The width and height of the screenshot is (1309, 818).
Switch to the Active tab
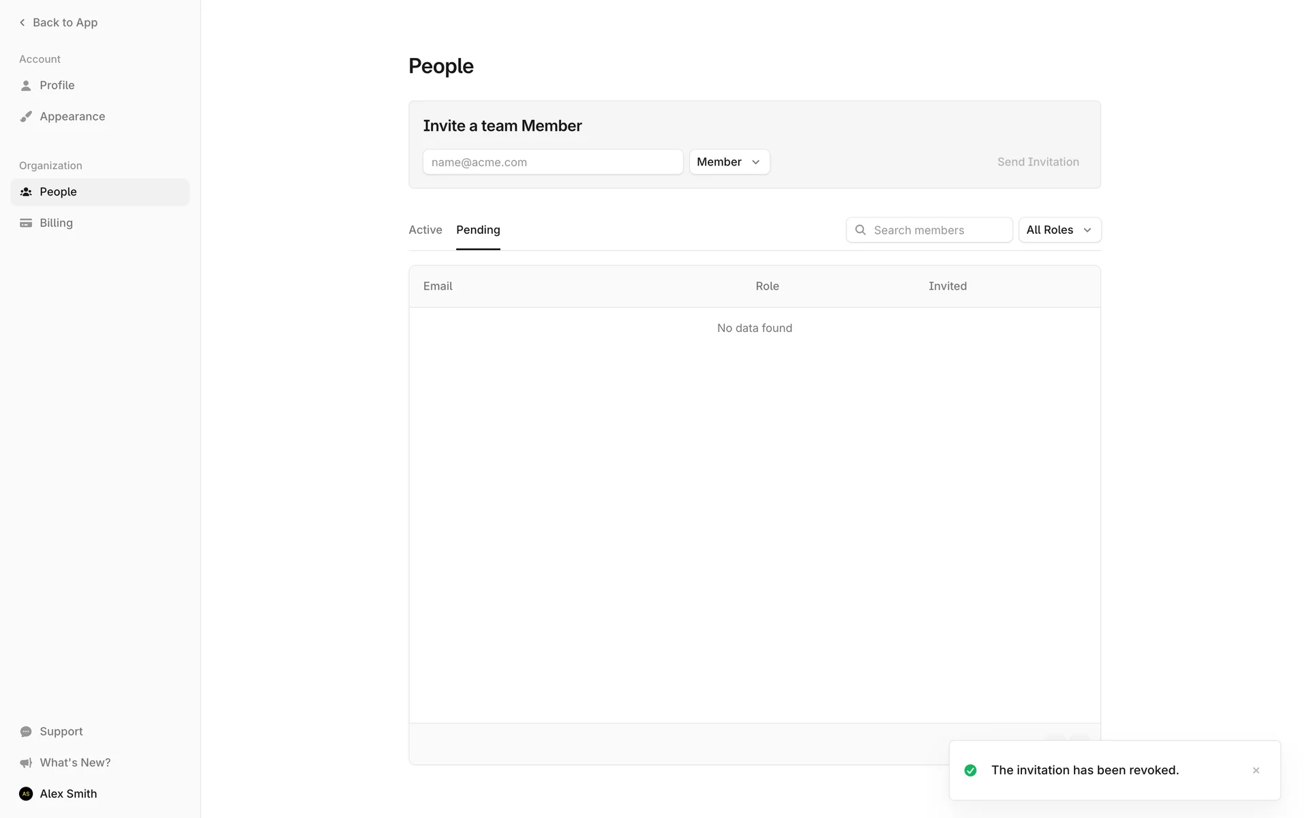(x=425, y=230)
